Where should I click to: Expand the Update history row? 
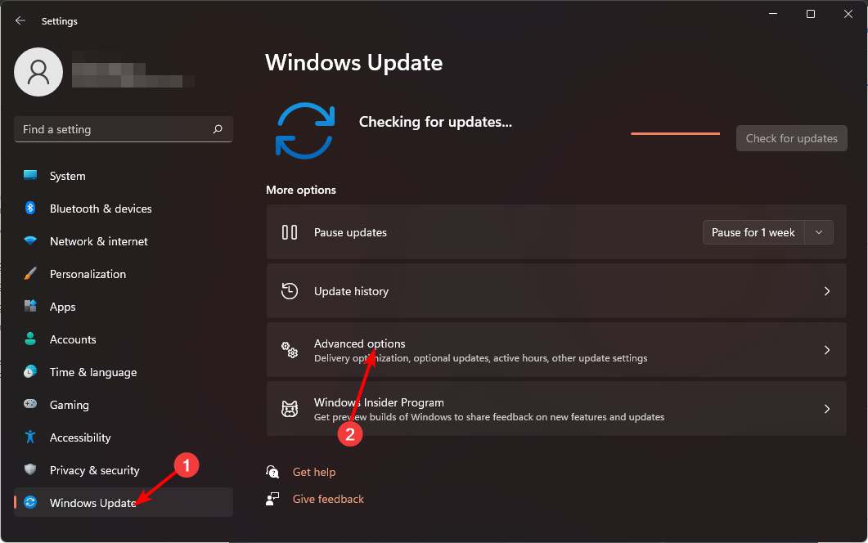coord(556,290)
